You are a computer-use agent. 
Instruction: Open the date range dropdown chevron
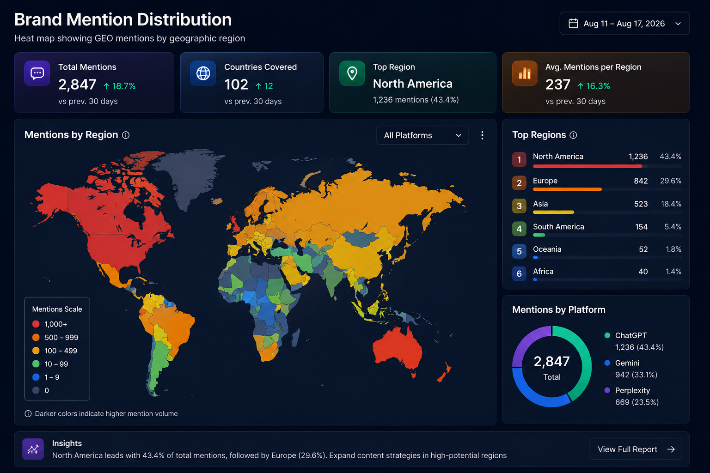click(x=678, y=24)
